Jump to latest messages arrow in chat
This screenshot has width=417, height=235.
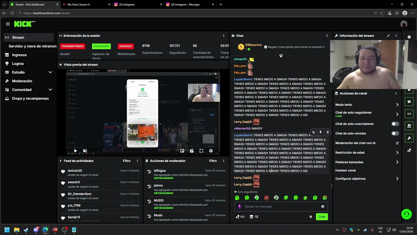281,56
